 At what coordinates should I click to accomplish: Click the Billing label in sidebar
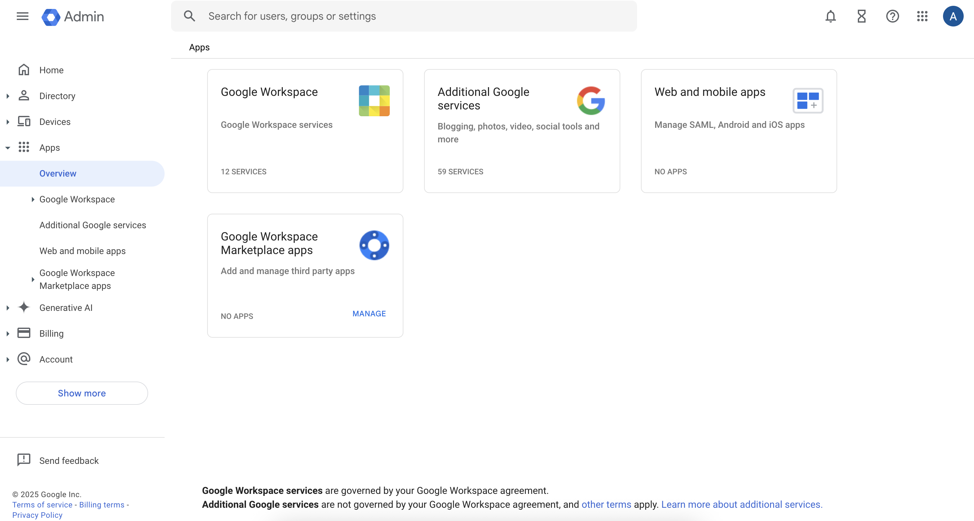pyautogui.click(x=51, y=333)
